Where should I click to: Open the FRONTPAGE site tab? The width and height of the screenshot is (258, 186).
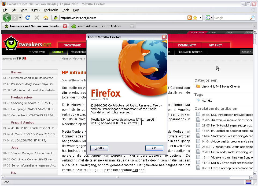point(72,45)
